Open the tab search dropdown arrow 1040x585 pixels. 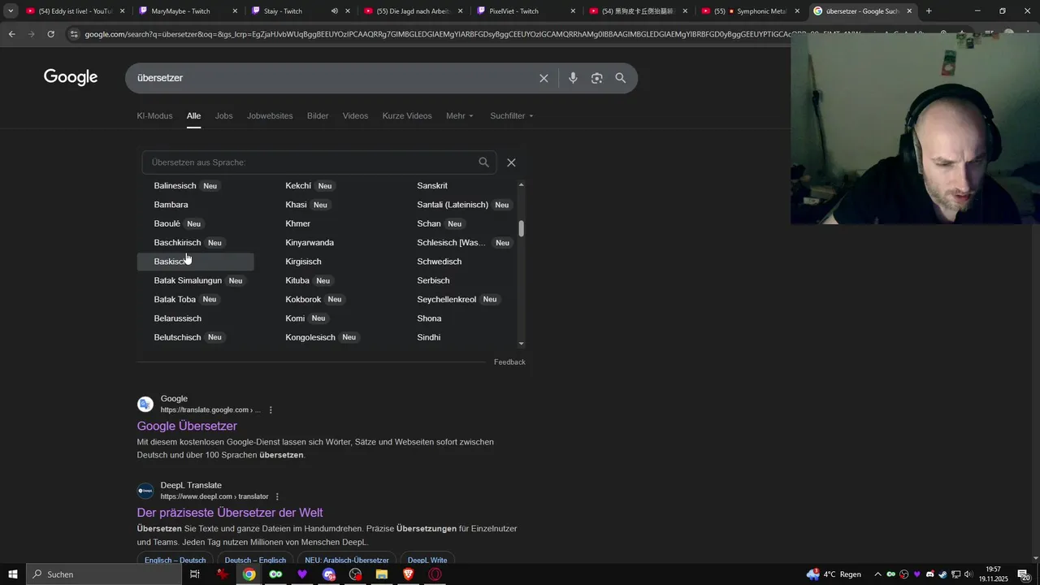[11, 11]
